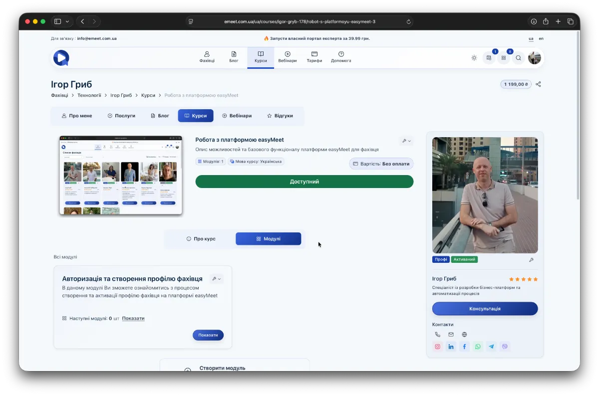The image size is (599, 396).
Task: Expand the course edit wrench dropdown
Action: click(x=406, y=141)
